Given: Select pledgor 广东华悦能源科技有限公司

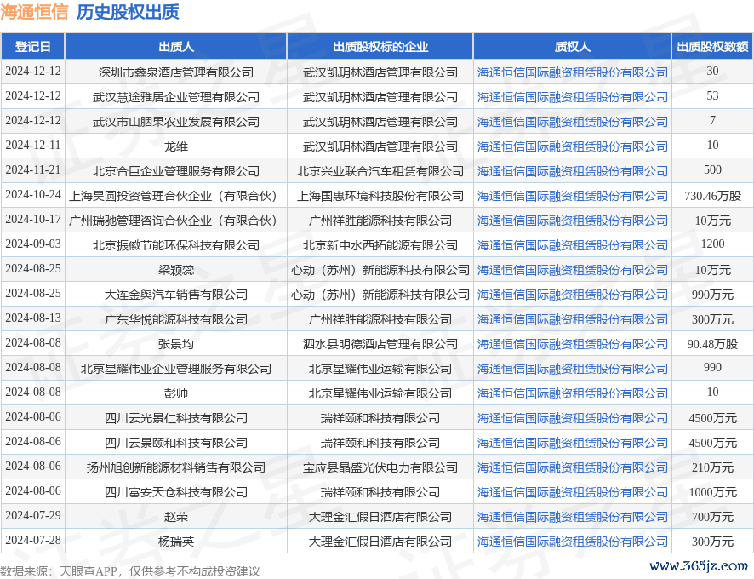Looking at the screenshot, I should (x=176, y=319).
